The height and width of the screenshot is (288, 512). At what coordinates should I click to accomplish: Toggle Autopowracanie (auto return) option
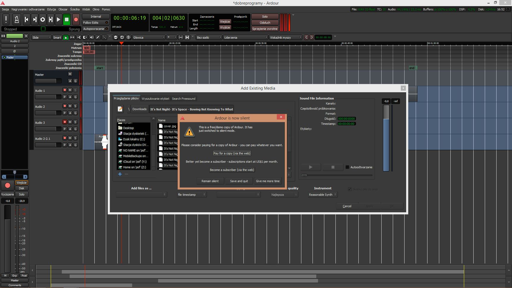click(x=96, y=29)
